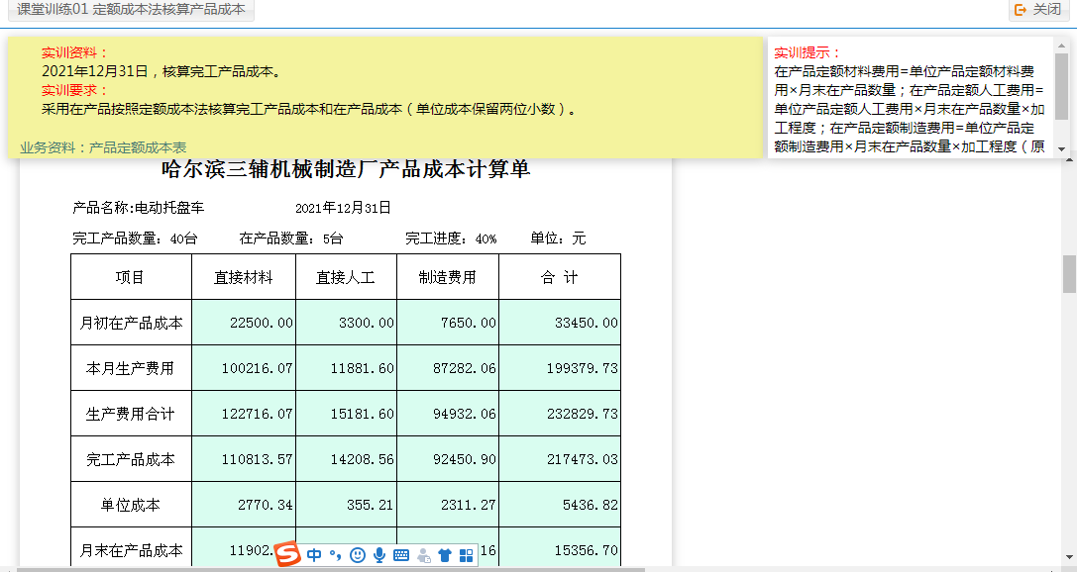The height and width of the screenshot is (572, 1077).
Task: Edit 完工产品成本 直接材料 cell 110813.57
Action: point(244,459)
